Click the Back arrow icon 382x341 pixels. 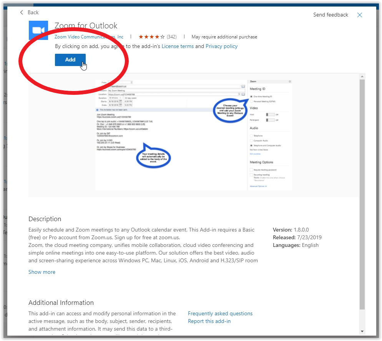(x=22, y=12)
